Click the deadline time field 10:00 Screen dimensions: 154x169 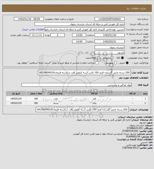pyautogui.click(x=79, y=35)
